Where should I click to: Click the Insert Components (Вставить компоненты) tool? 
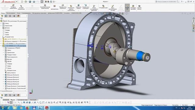tap(13, 7)
